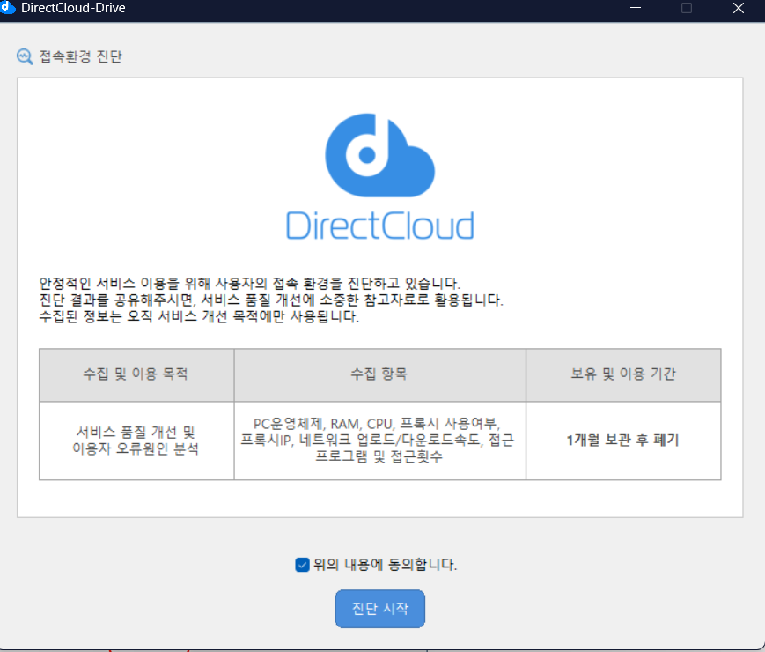Click the line starting 진단 결과를 공유해주시면
Image resolution: width=765 pixels, height=652 pixels.
coord(271,300)
